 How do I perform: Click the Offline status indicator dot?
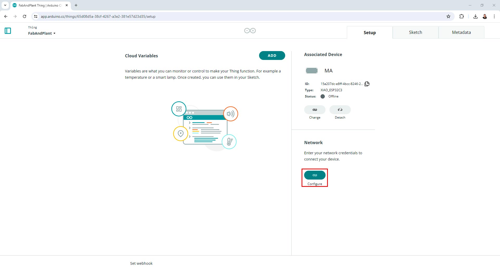323,96
